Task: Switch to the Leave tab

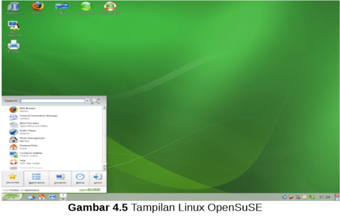Action: 98,179
